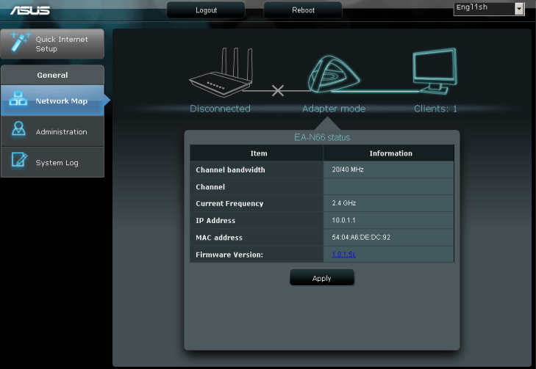Open the Quick Internet Setup button
This screenshot has height=369, width=536.
[x=53, y=44]
